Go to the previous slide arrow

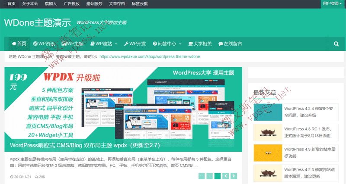coord(226,176)
